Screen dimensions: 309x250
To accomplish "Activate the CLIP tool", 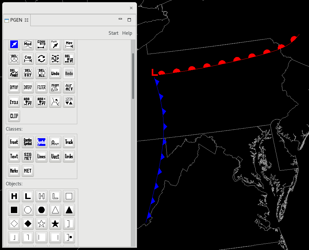I will [x=14, y=116].
